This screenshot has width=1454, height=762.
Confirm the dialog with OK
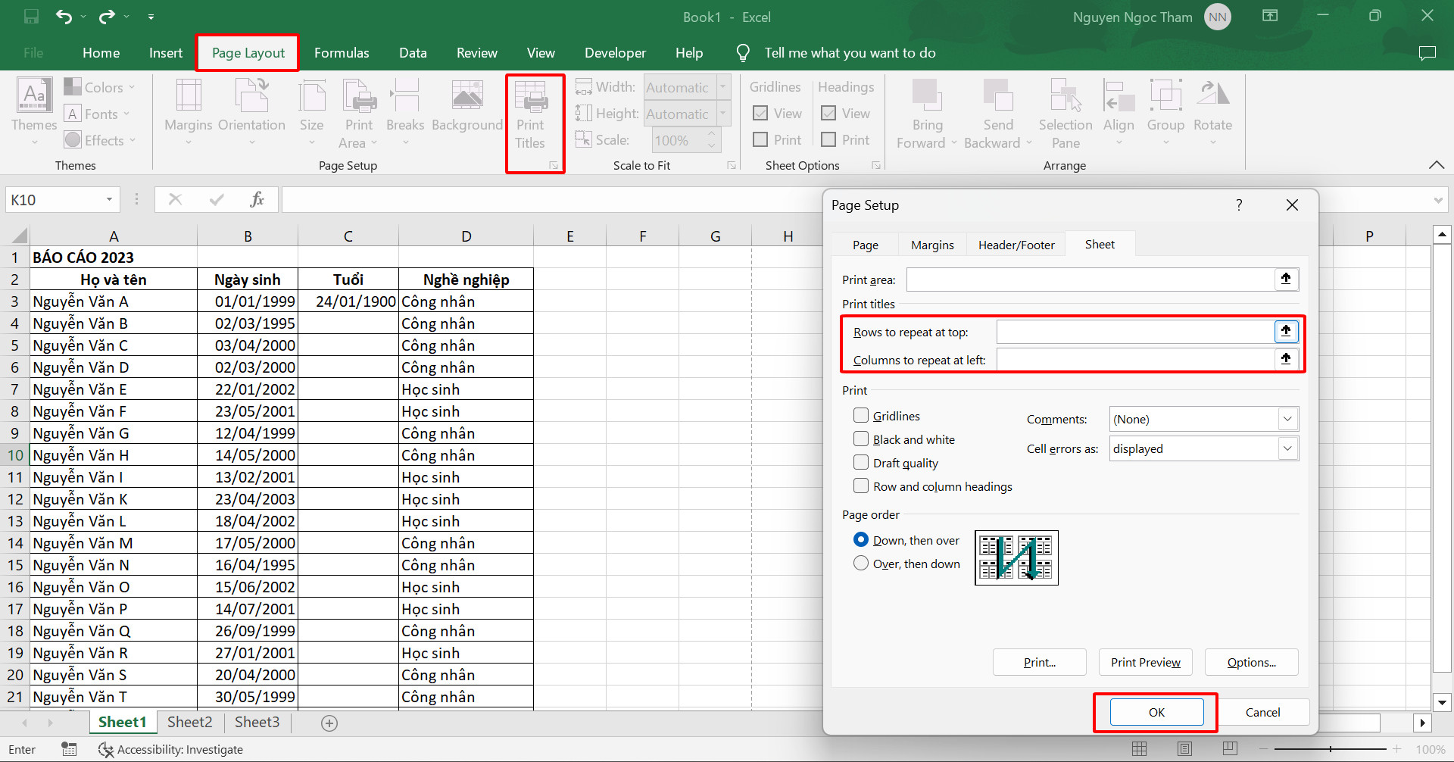pyautogui.click(x=1156, y=712)
